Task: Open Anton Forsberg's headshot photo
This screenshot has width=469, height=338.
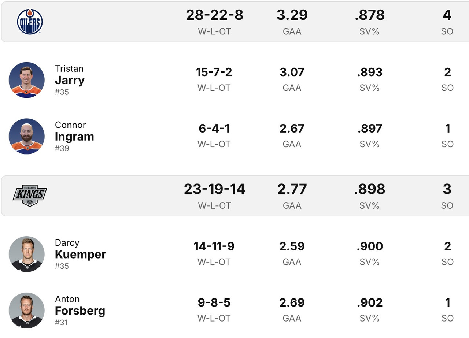Action: [x=27, y=311]
